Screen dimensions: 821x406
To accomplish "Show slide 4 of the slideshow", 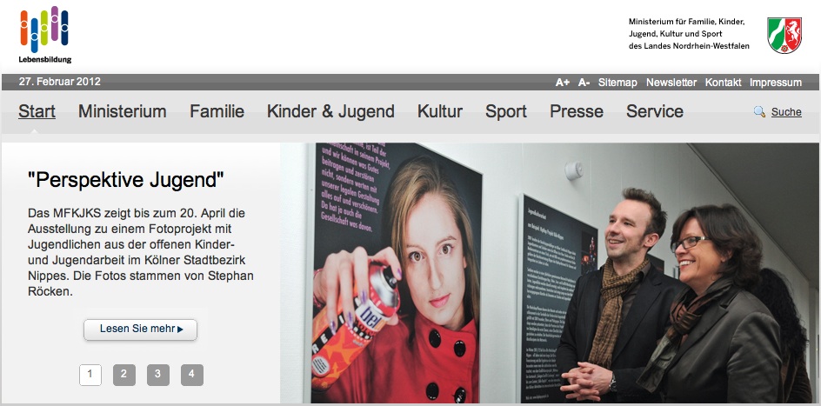I will [192, 375].
